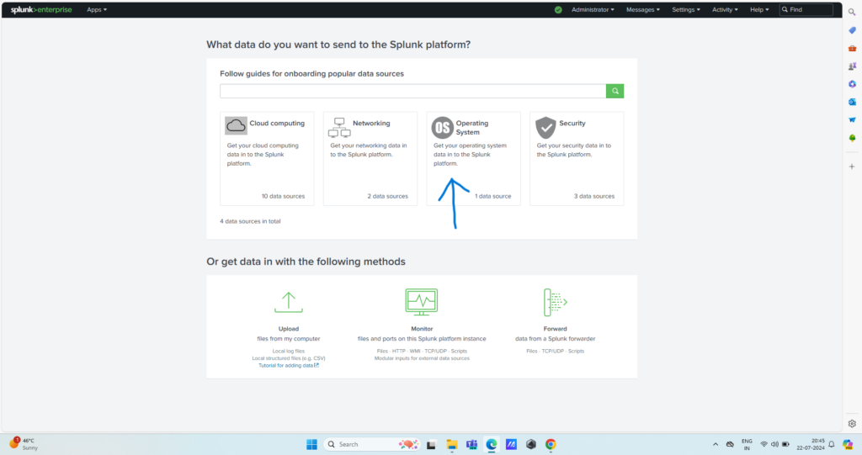Open the Operating System guide icon
This screenshot has height=455, width=862.
coord(442,128)
